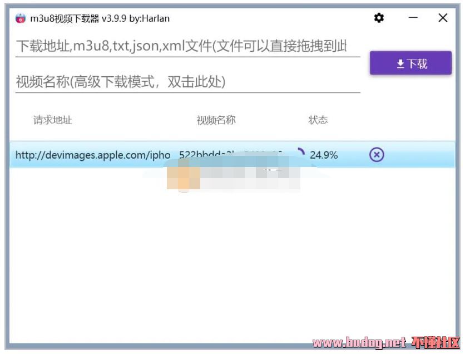The width and height of the screenshot is (465, 354).
Task: Click the purple 下载 button
Action: (x=410, y=63)
